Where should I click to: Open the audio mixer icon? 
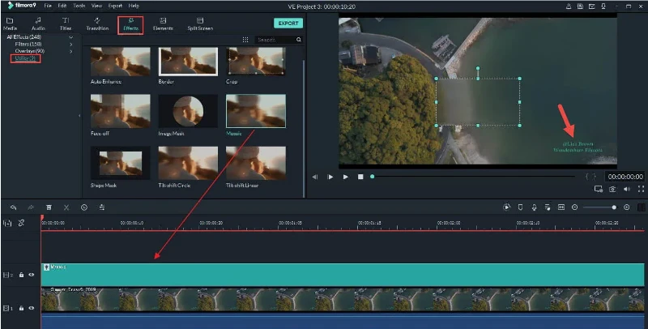pyautogui.click(x=548, y=207)
